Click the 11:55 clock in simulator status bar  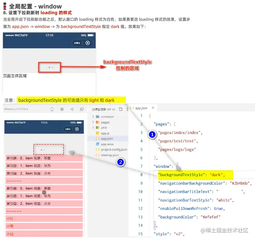(x=44, y=122)
